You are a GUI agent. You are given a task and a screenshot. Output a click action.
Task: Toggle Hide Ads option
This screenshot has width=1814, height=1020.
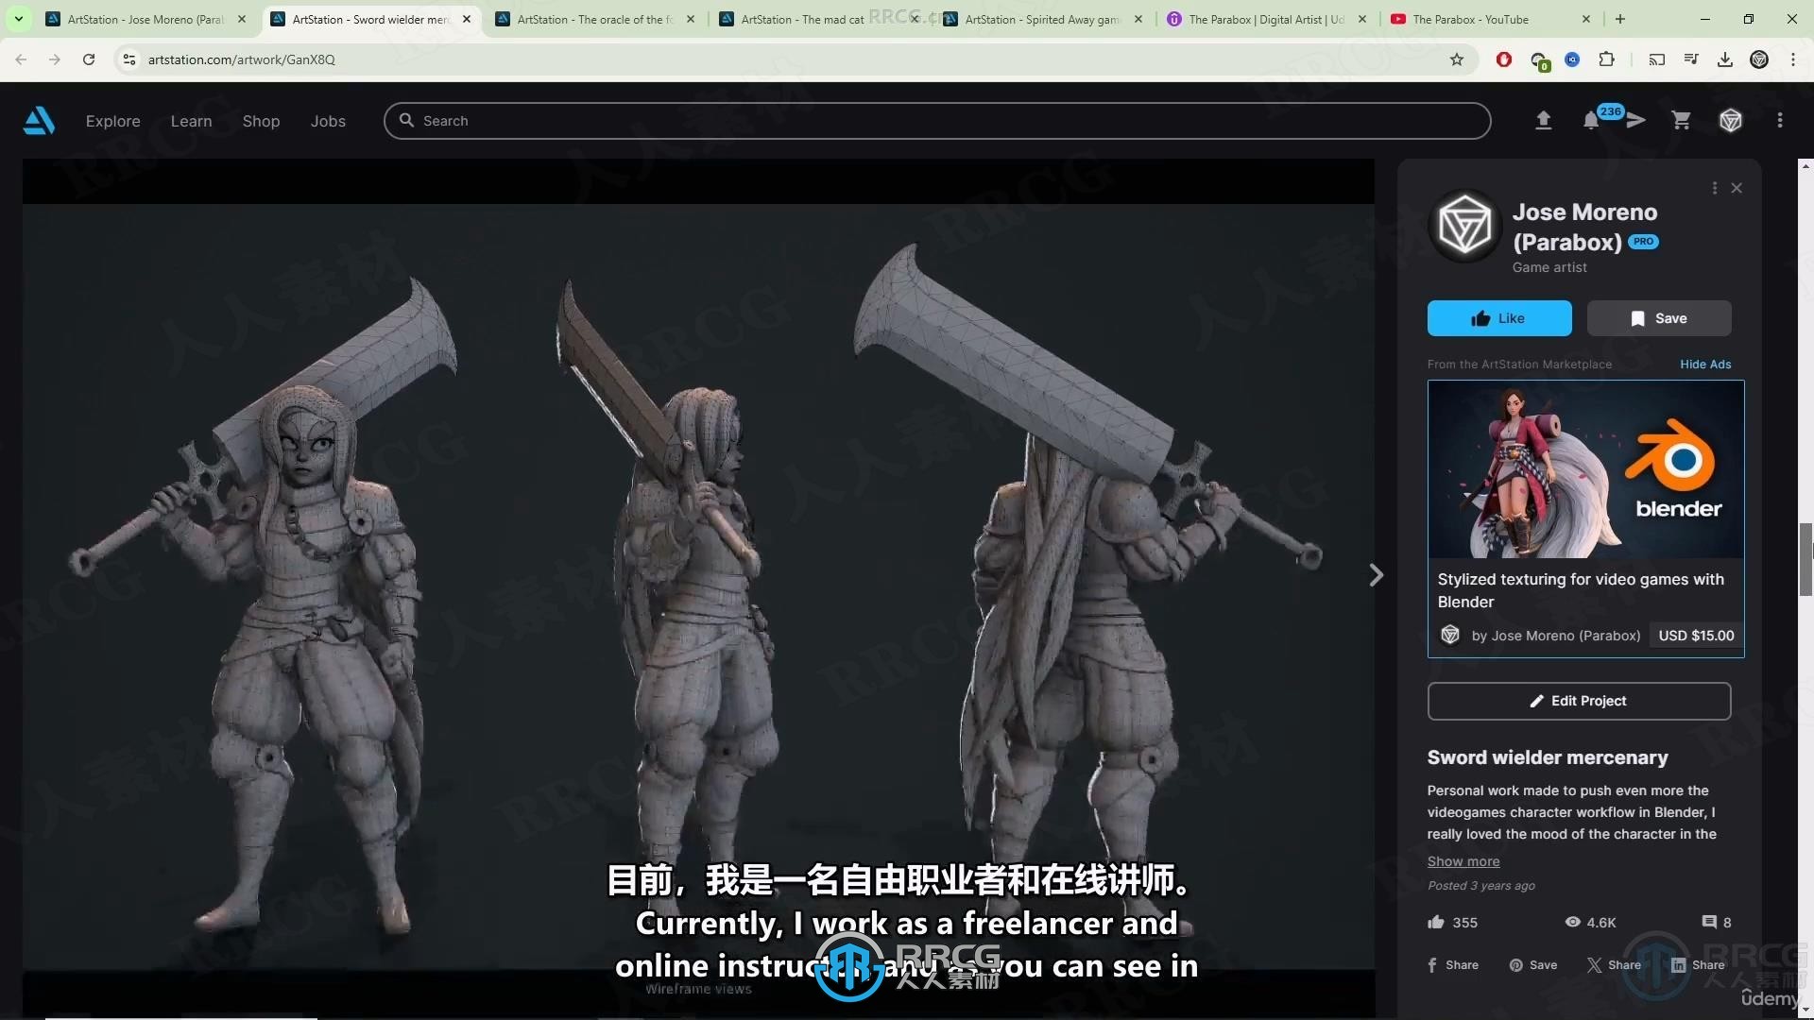click(x=1705, y=364)
